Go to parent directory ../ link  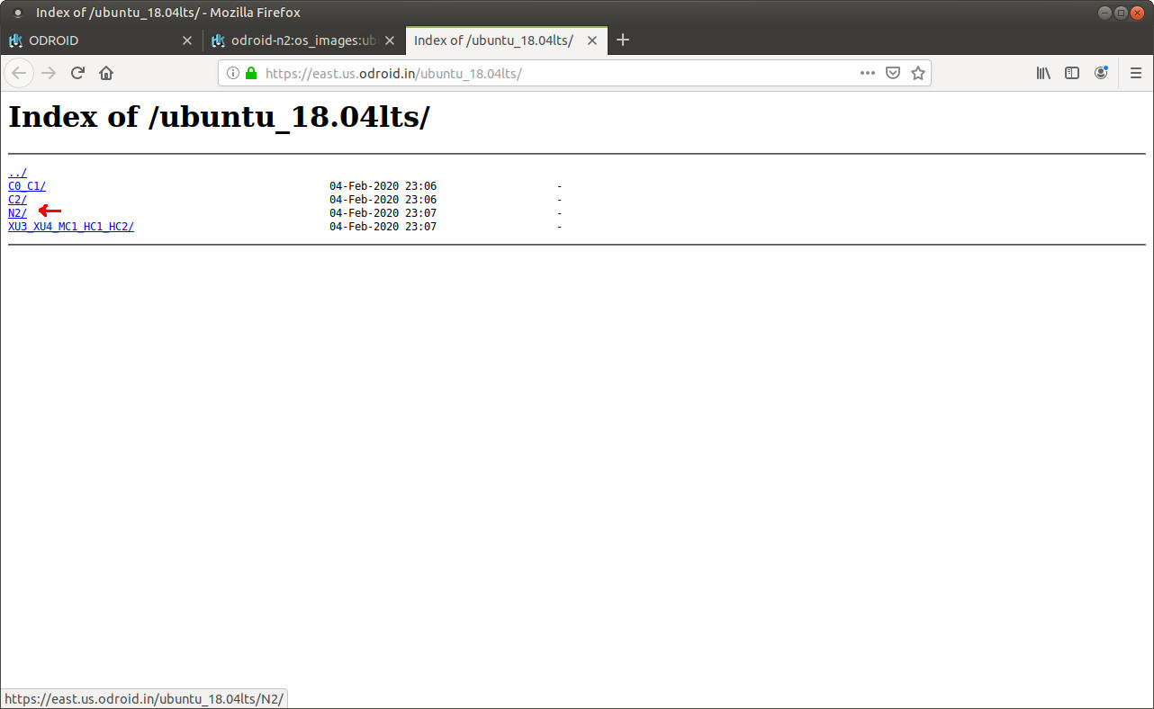[x=17, y=173]
